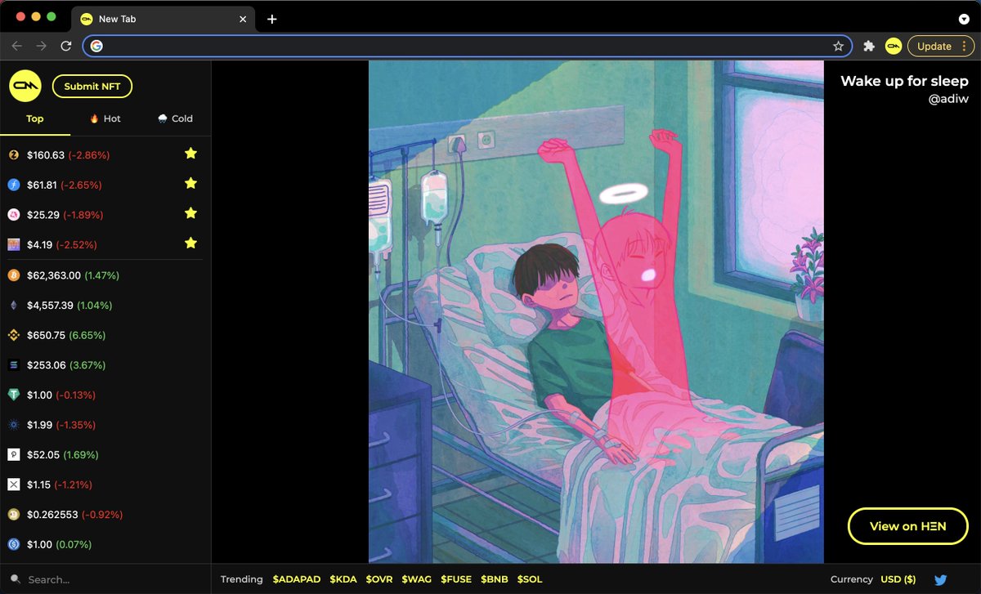This screenshot has height=594, width=981.
Task: Click the View on HEN button
Action: point(908,526)
